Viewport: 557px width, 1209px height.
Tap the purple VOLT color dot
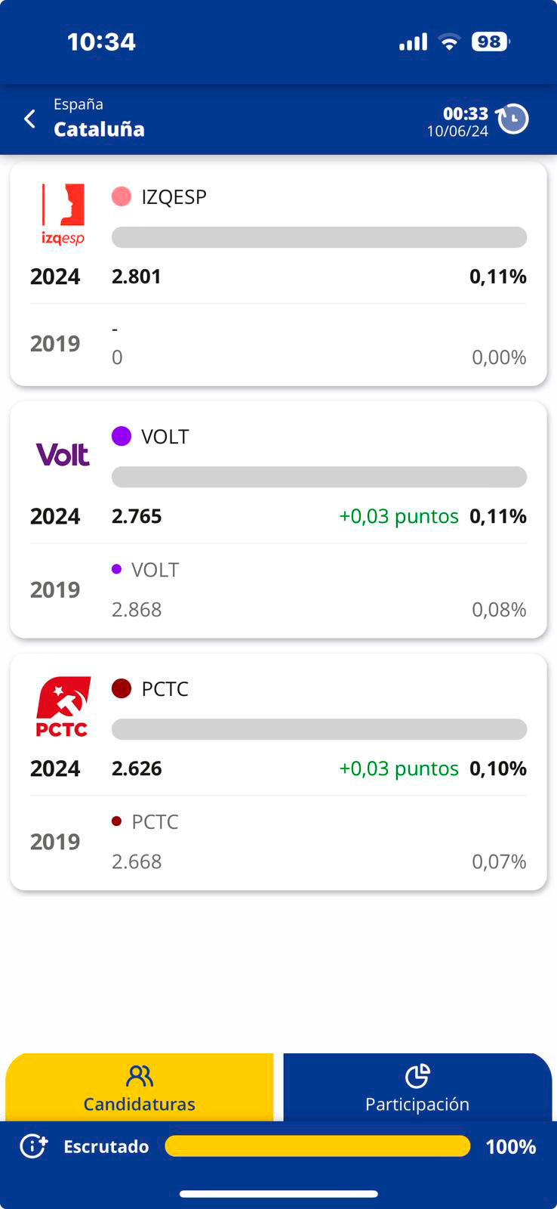[x=122, y=436]
